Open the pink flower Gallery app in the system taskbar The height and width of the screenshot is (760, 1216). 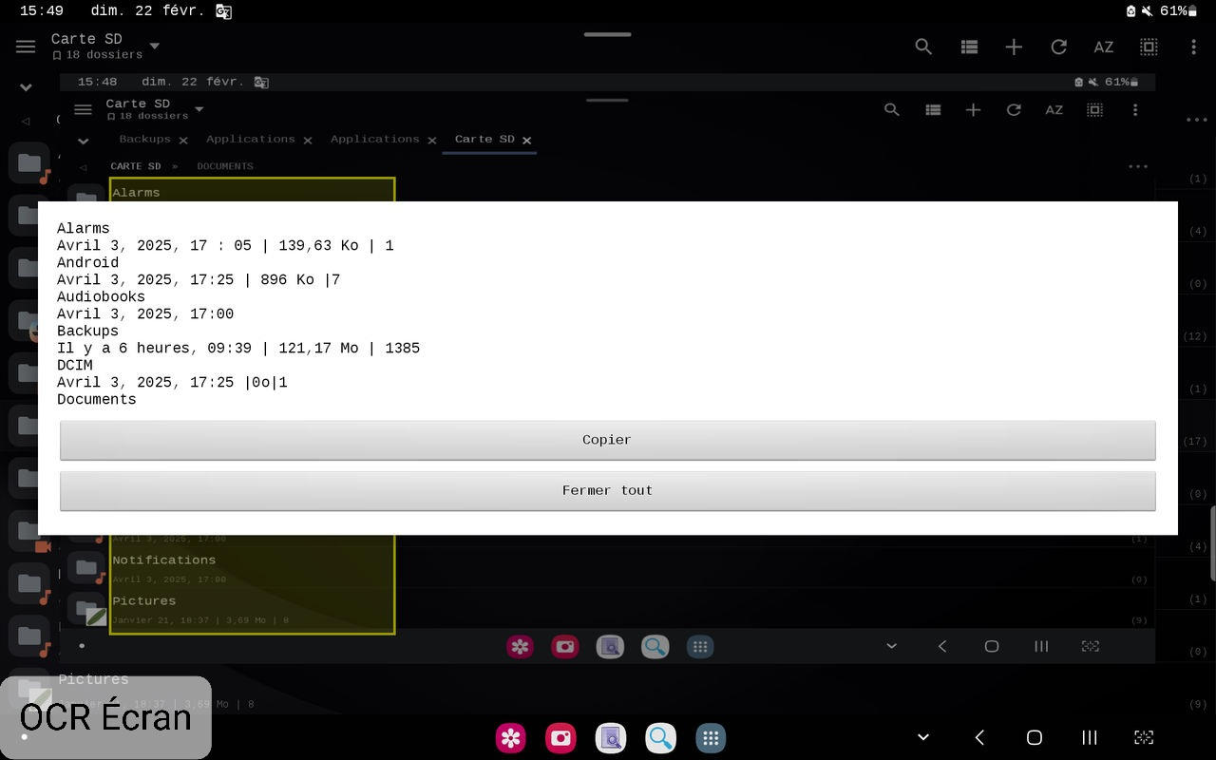tap(511, 738)
